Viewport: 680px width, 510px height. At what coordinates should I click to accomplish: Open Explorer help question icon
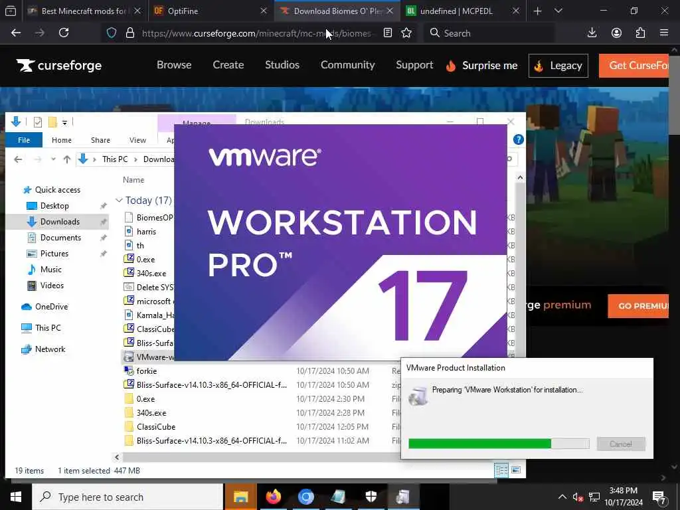click(518, 139)
